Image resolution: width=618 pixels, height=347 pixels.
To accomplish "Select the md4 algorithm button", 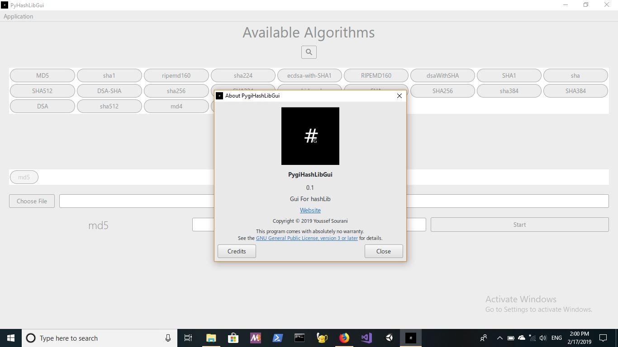I will click(x=176, y=106).
